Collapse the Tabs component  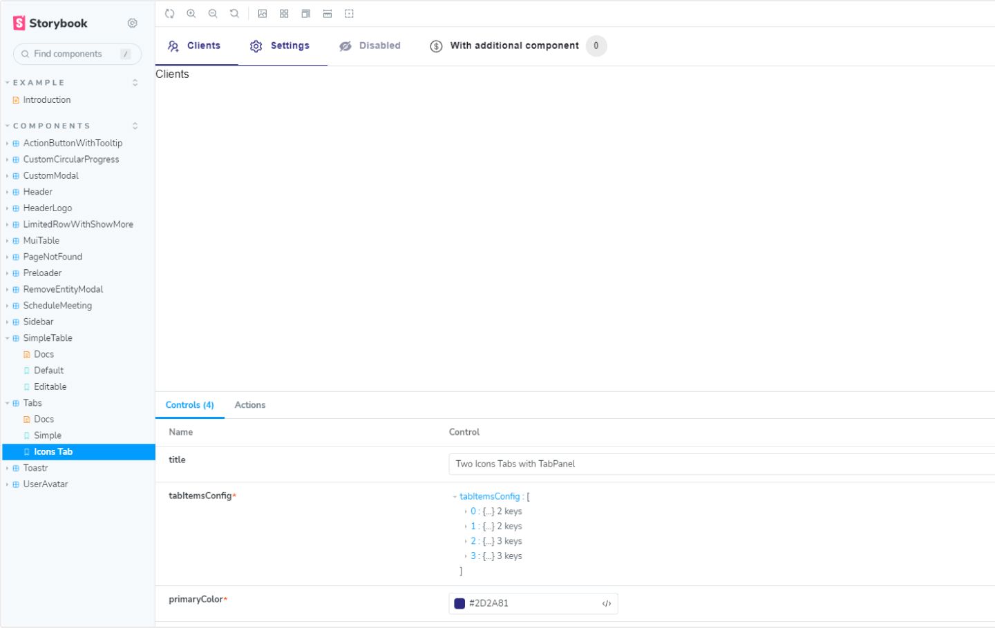point(32,403)
